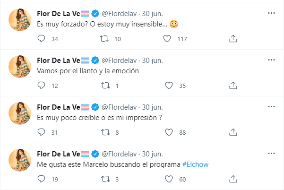The image size is (284, 190).
Task: Share 'Vamos por el llanto' tweet
Action: (232, 86)
